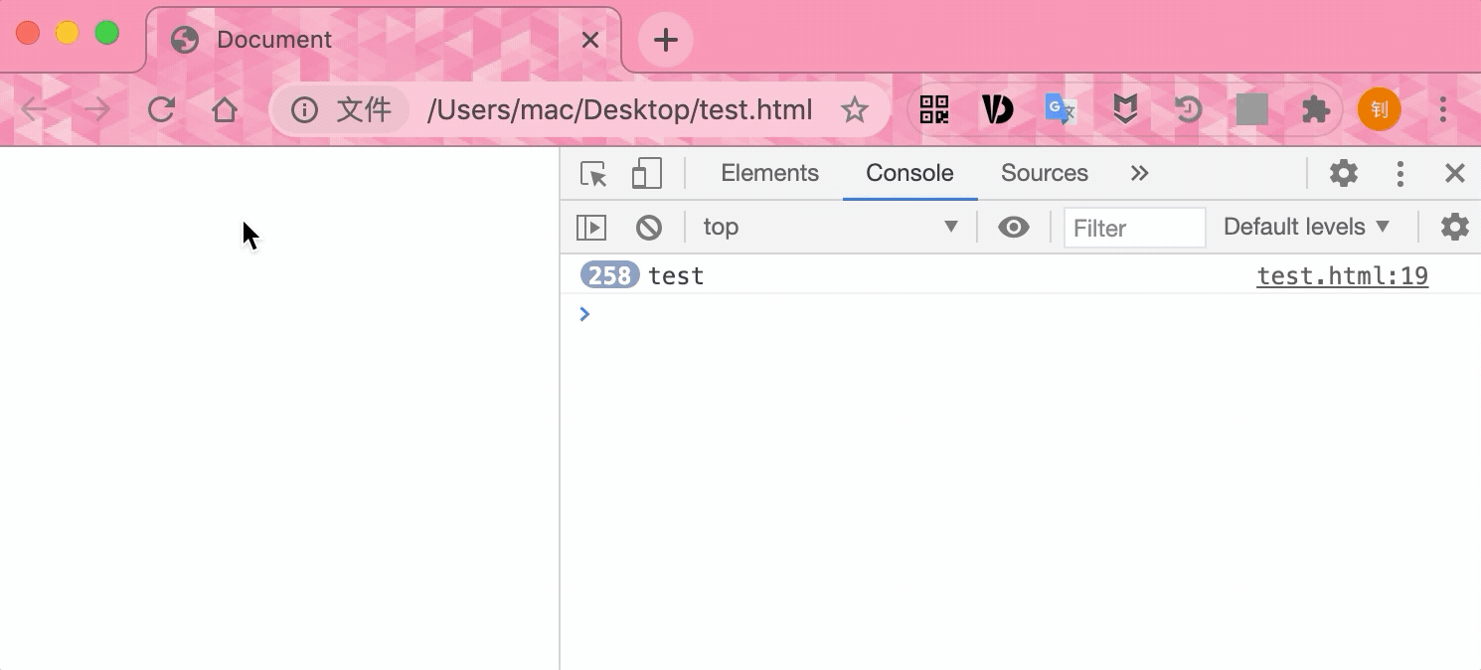Image resolution: width=1481 pixels, height=670 pixels.
Task: Open the Console settings gear
Action: tap(1455, 227)
